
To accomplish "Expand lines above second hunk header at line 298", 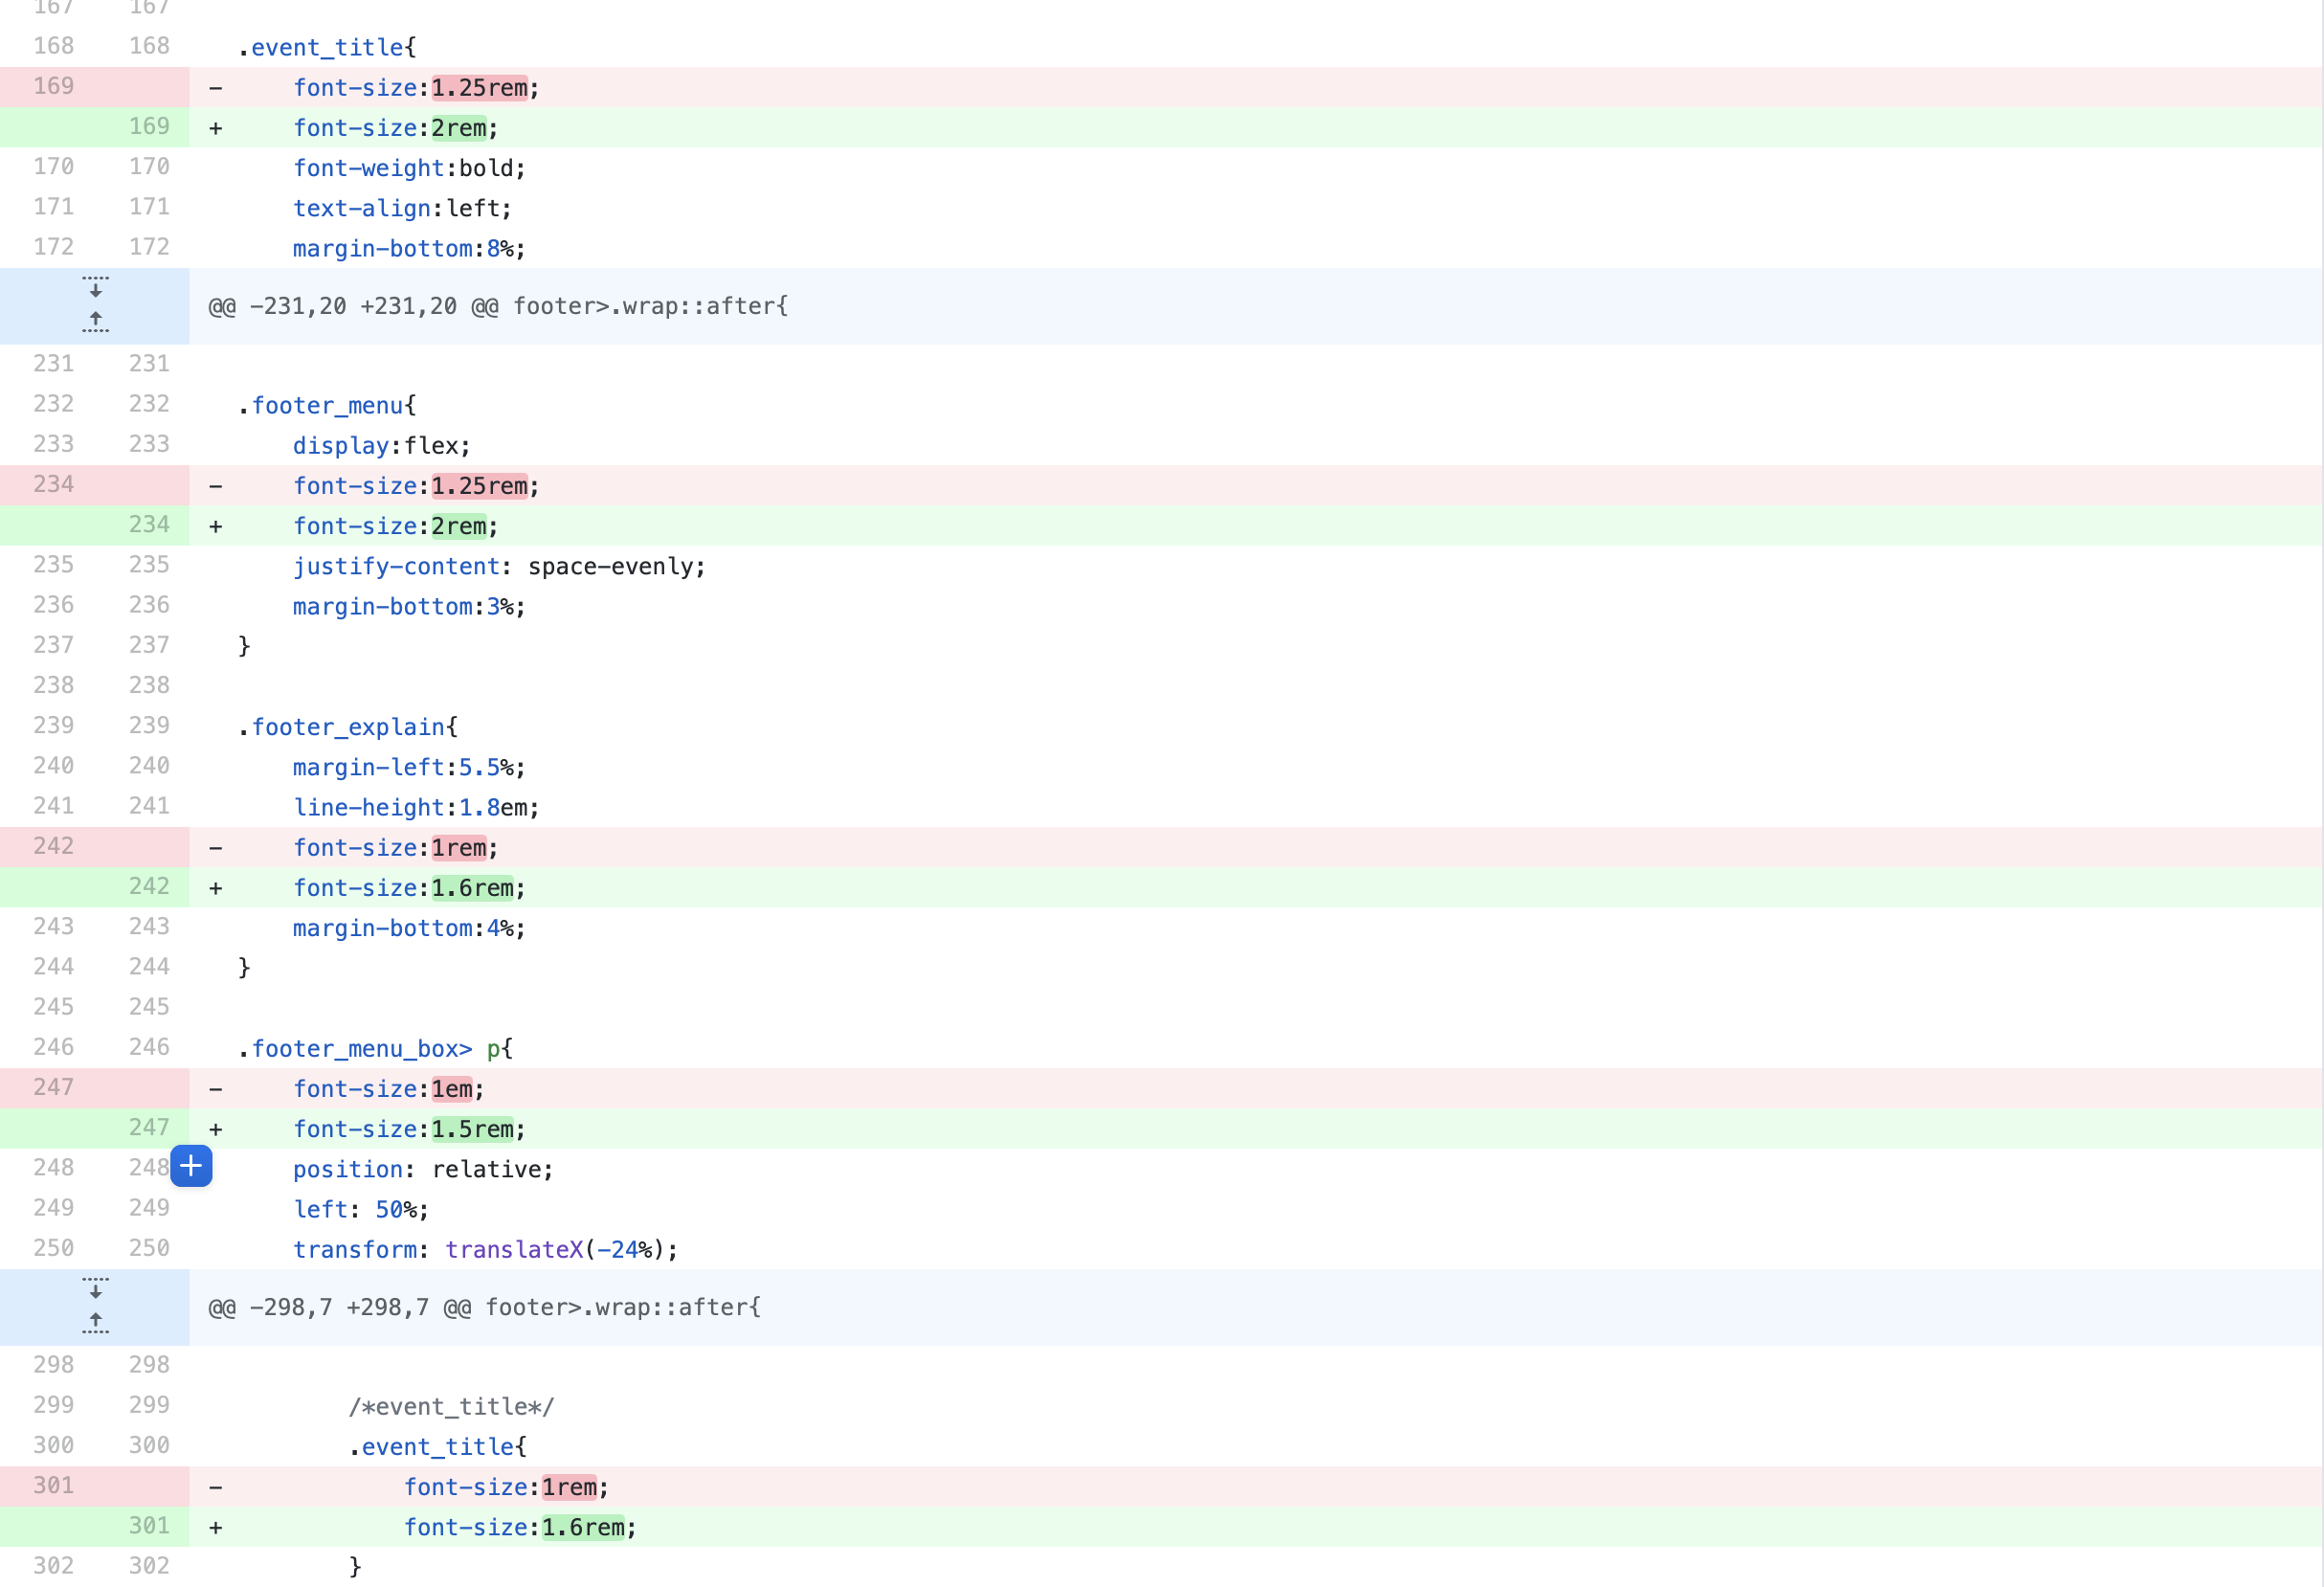I will coord(95,1320).
